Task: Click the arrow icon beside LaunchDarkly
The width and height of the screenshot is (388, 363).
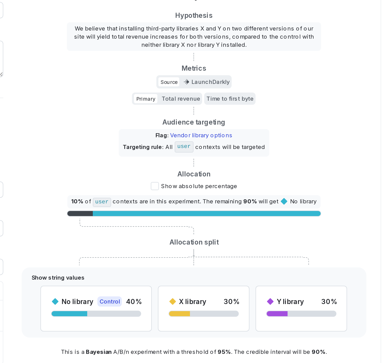Action: click(x=186, y=82)
